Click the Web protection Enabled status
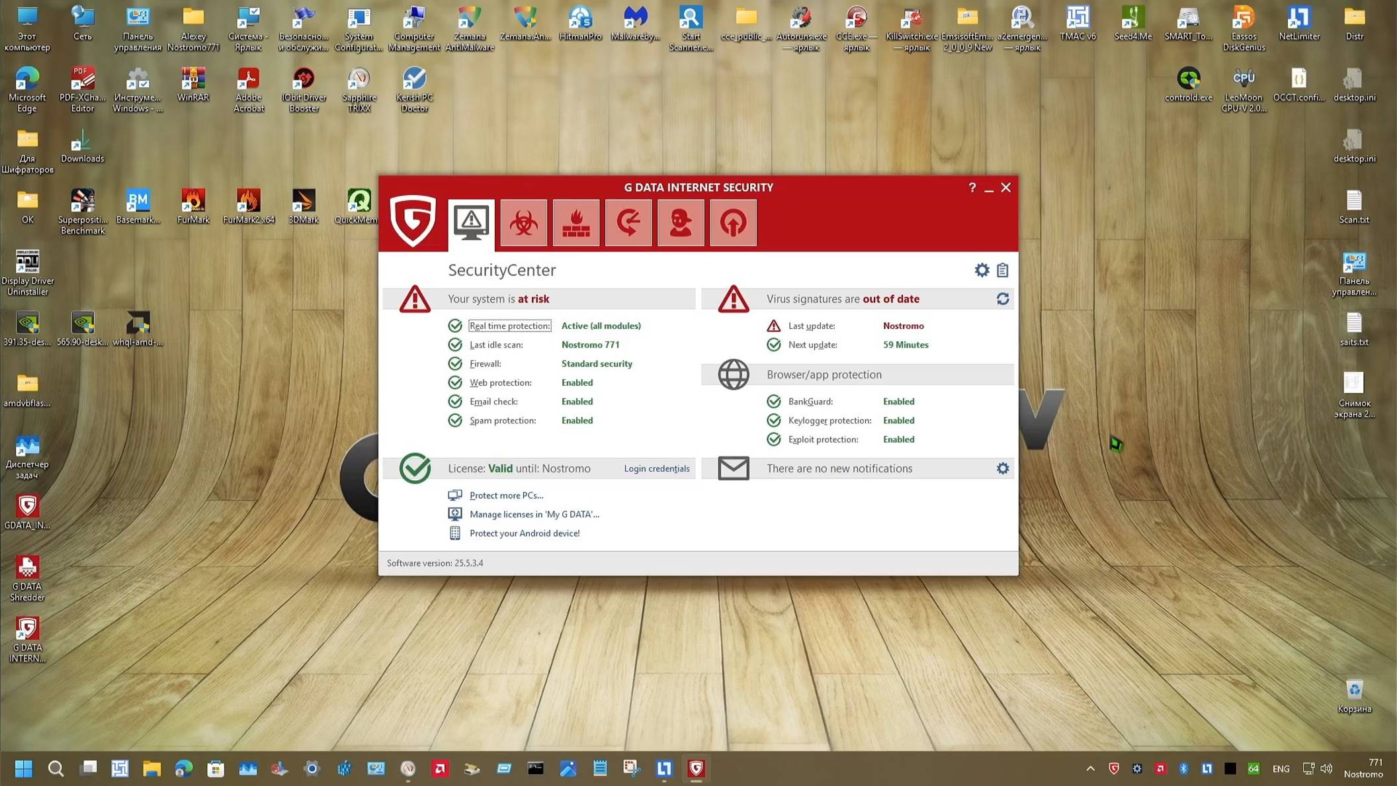 coord(577,382)
